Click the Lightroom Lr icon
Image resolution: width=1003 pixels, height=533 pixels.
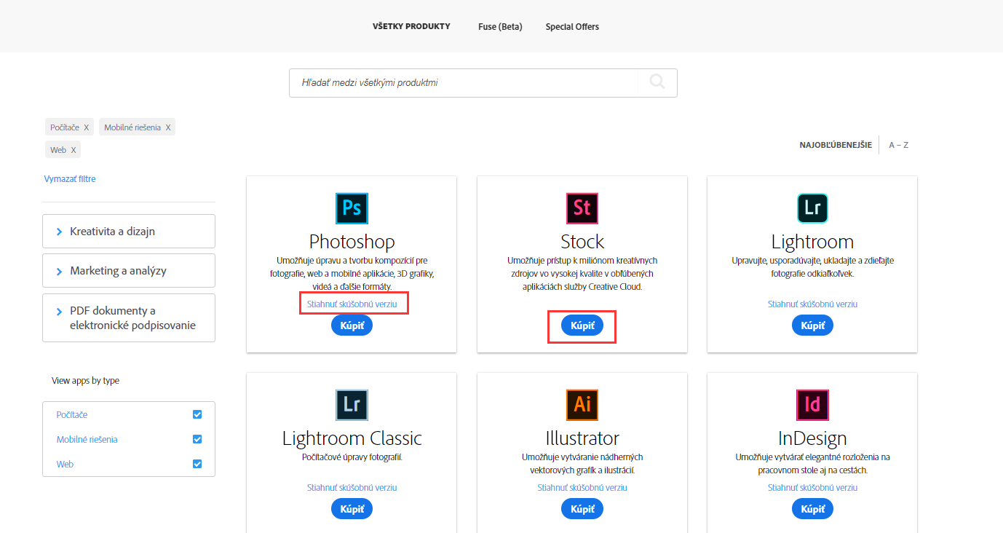pos(812,208)
